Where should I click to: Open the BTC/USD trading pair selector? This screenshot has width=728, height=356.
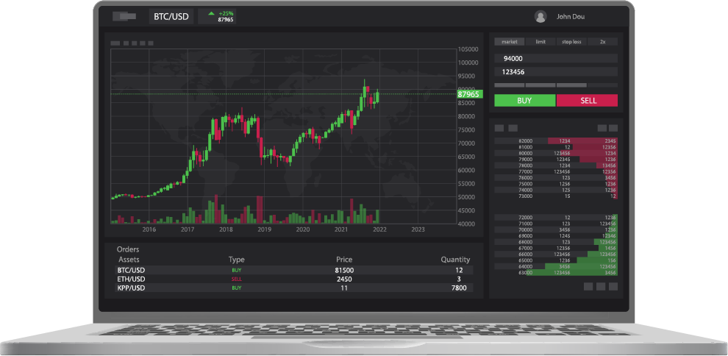(x=171, y=16)
